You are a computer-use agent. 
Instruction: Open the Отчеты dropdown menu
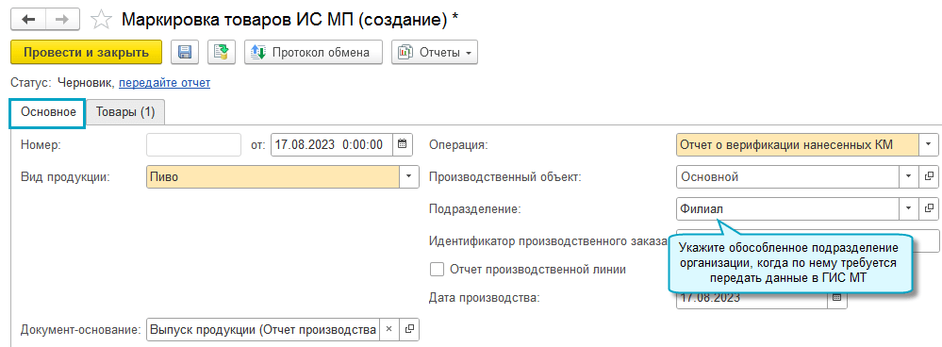(x=435, y=52)
